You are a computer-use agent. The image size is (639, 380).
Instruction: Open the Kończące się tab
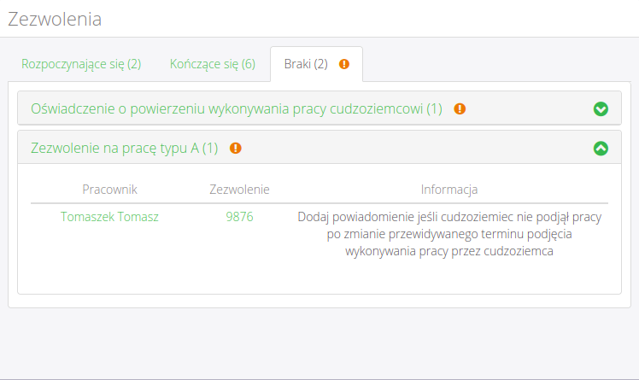point(212,64)
